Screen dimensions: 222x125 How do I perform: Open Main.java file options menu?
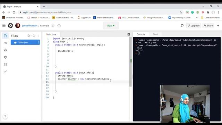[38, 42]
